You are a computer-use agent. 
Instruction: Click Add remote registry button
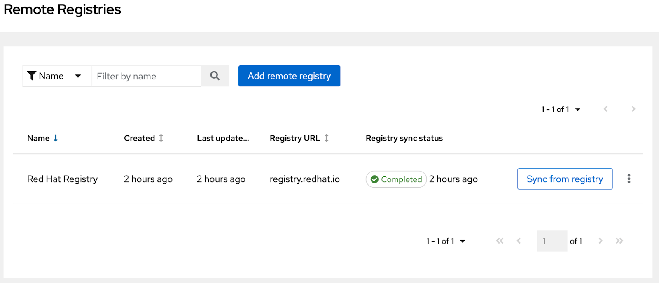point(289,76)
